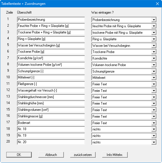The height and width of the screenshot is (163, 162).
Task: Click the Wasser bei Versuchsbeginn [g] field
Action: (x=51, y=45)
